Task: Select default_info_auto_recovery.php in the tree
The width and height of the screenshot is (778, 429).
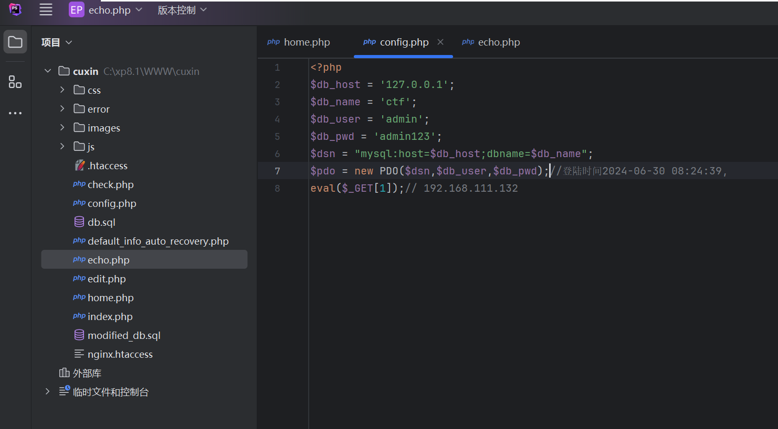Action: coord(158,241)
